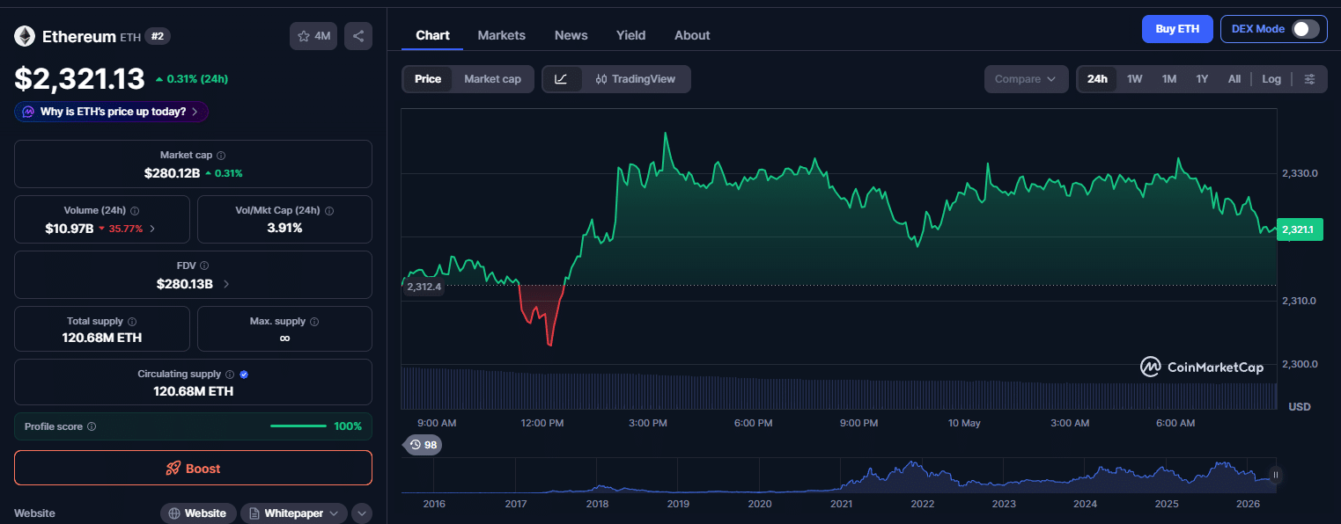Click the #2 rank badge
The image size is (1341, 524).
coord(158,36)
